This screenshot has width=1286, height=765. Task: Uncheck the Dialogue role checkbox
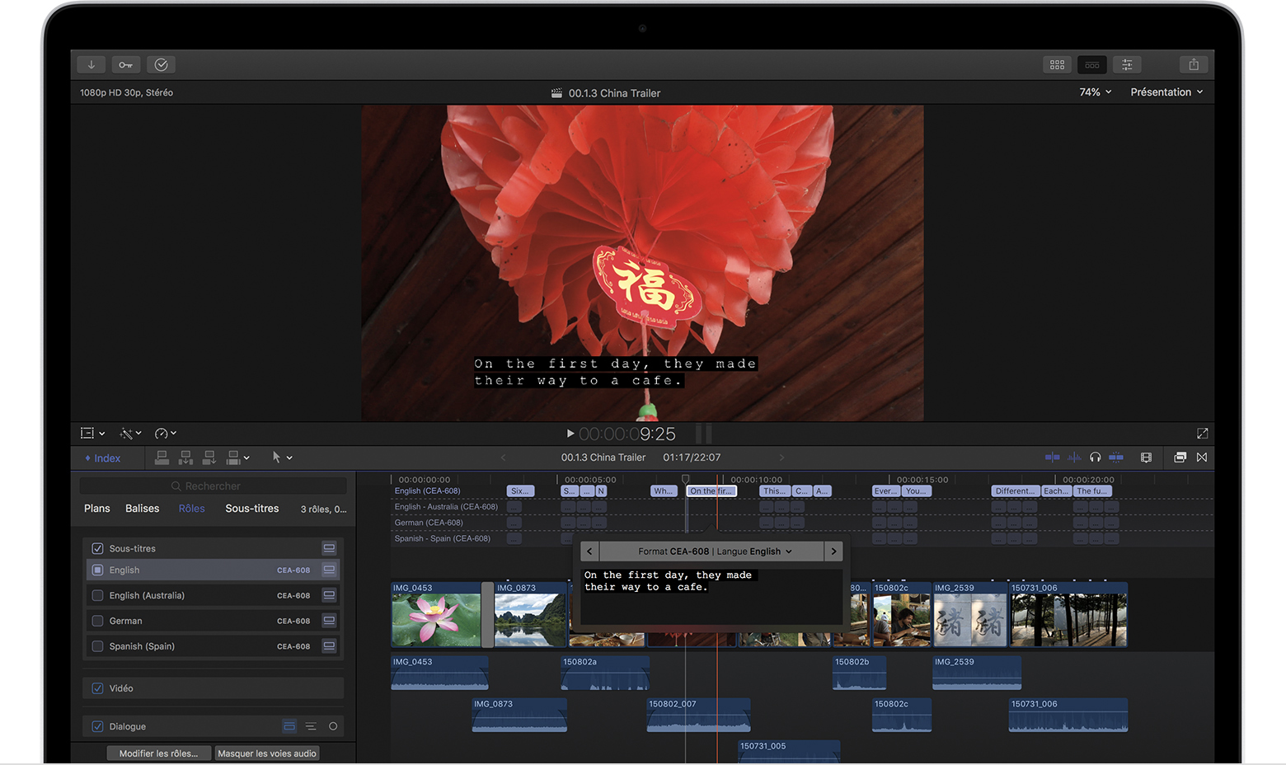tap(97, 726)
